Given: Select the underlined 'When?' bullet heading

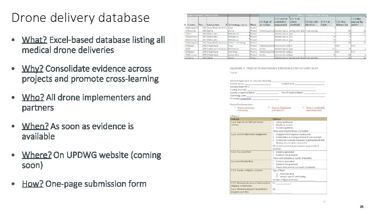Looking at the screenshot, I should click(x=35, y=126).
